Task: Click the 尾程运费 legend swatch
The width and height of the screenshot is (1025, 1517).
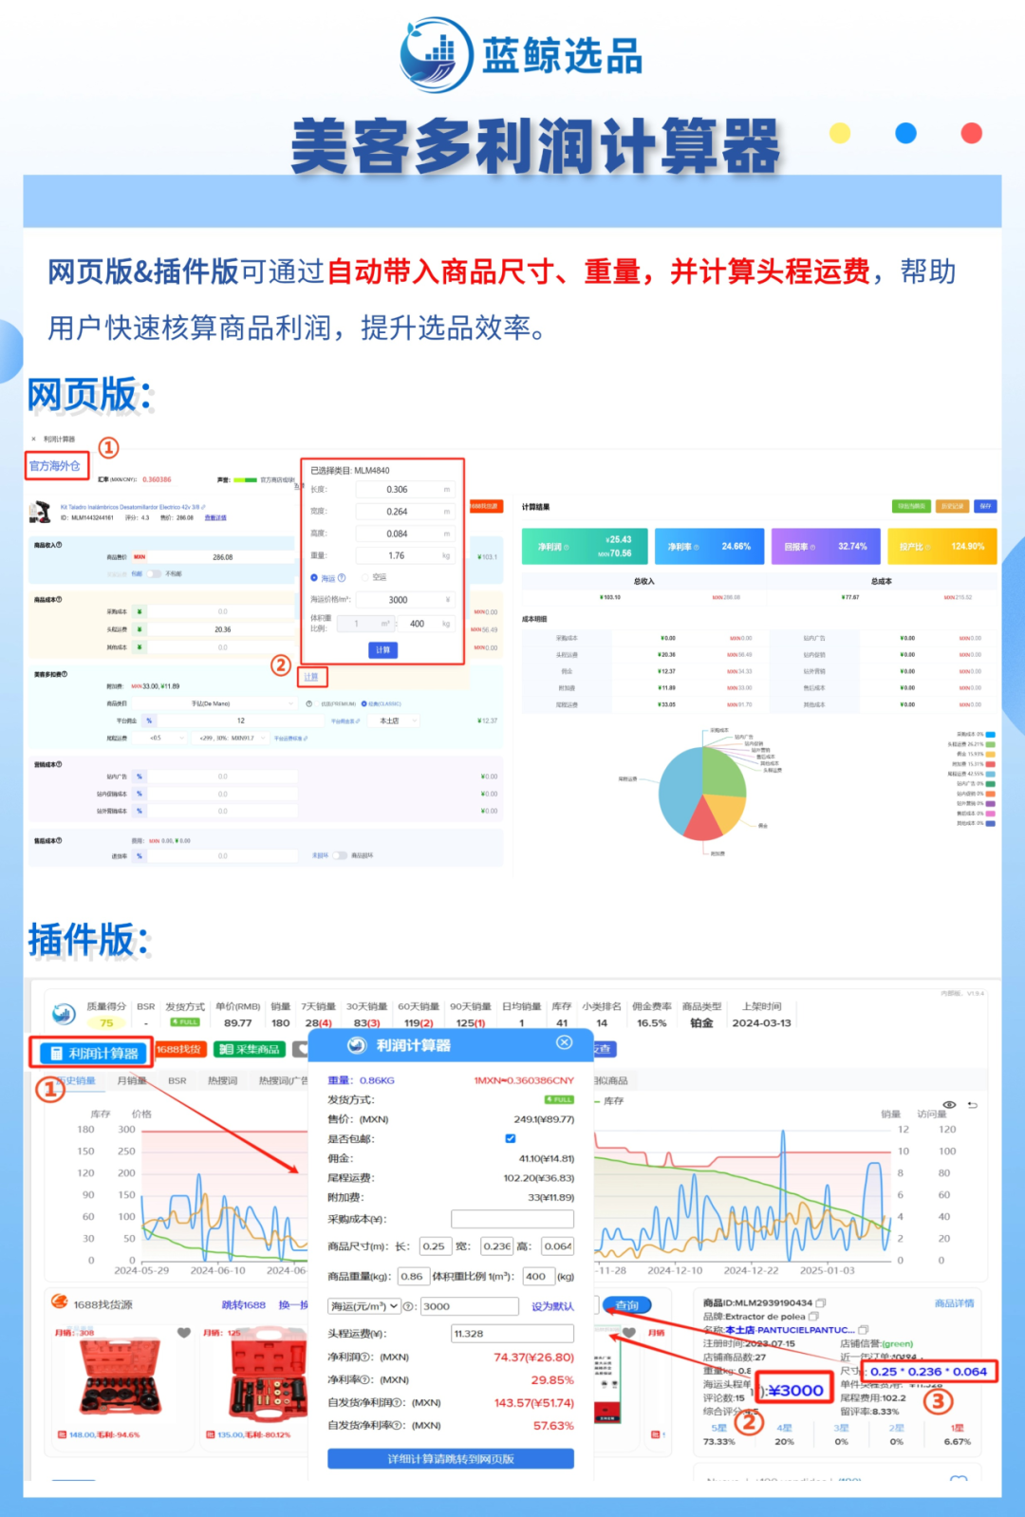Action: click(990, 774)
